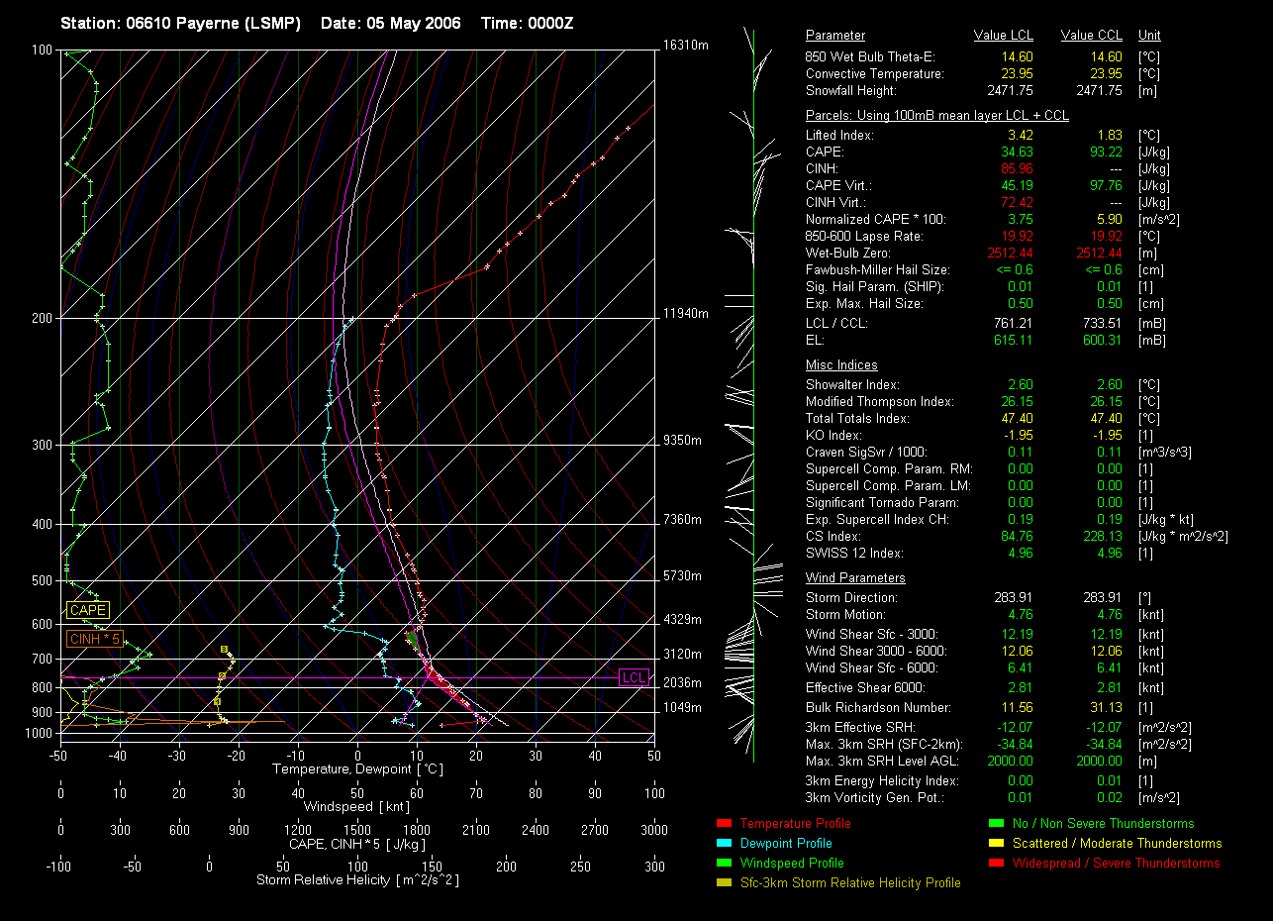The image size is (1273, 921).
Task: Click the yellow CAPE label box
Action: coord(87,611)
